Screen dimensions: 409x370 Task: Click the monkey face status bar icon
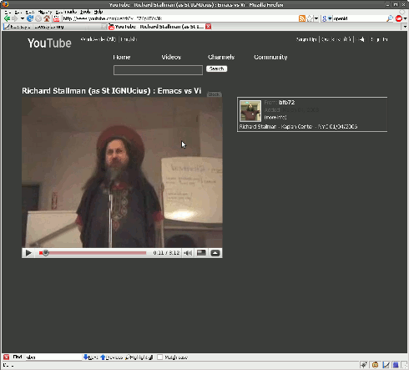375,364
